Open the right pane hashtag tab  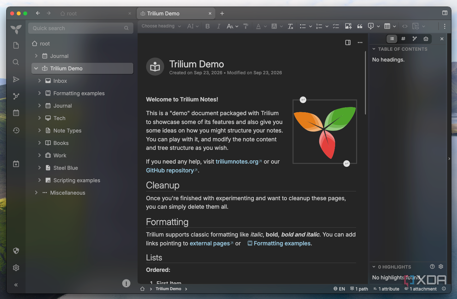pyautogui.click(x=403, y=39)
